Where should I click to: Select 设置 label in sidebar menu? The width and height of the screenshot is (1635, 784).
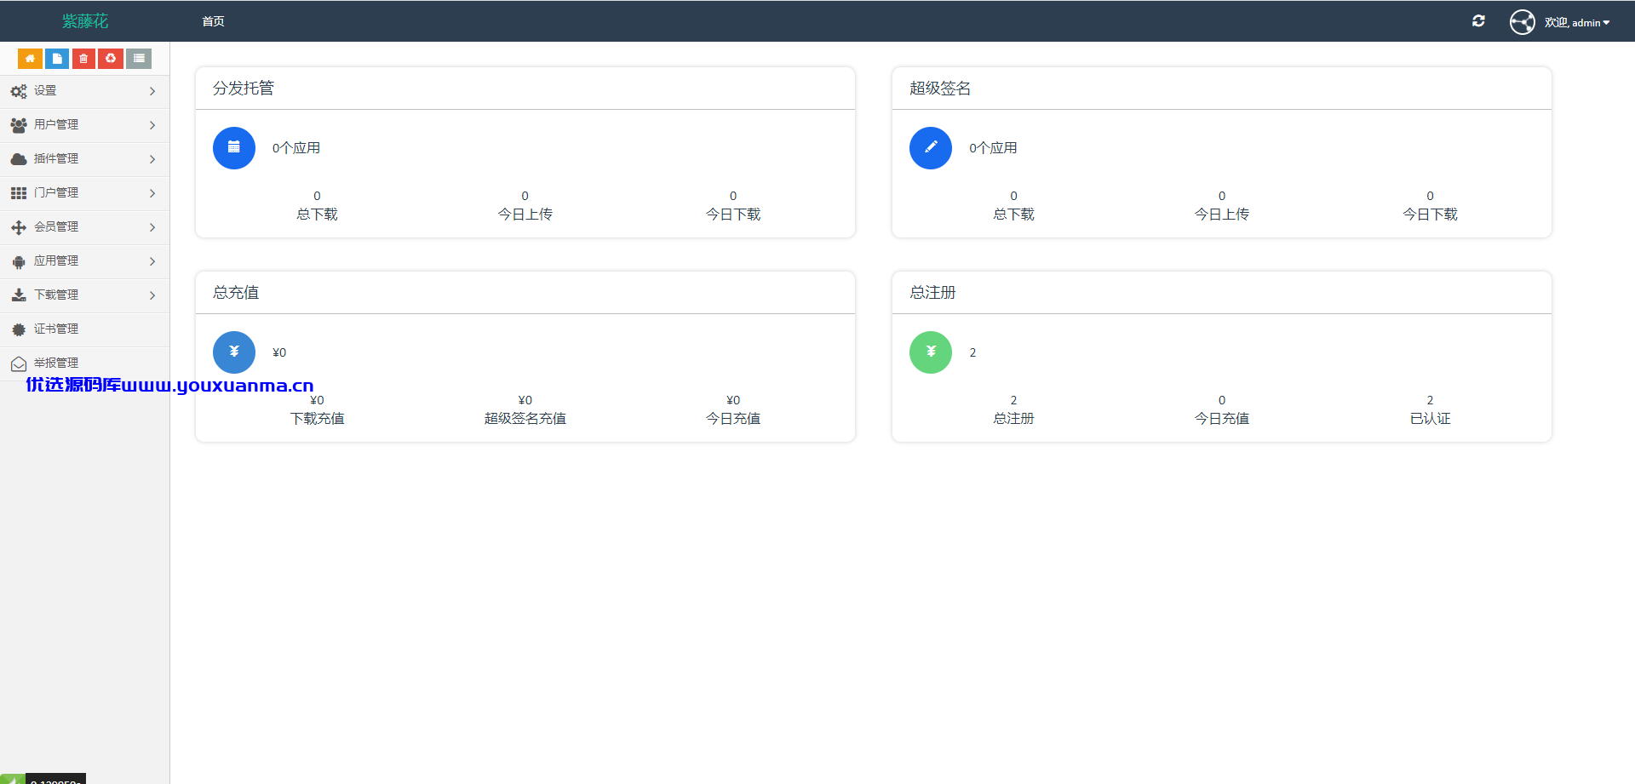[x=45, y=90]
